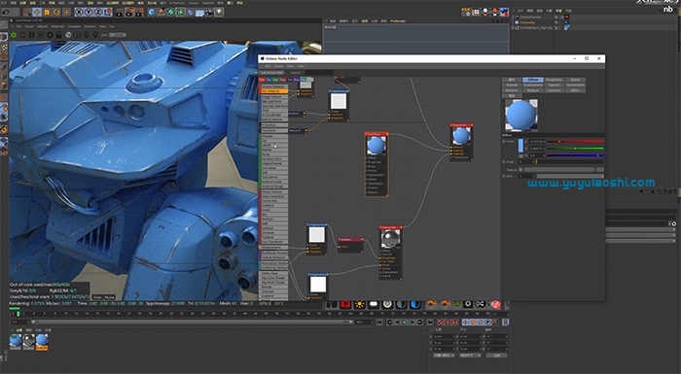This screenshot has width=681, height=374.
Task: Toggle Live Viewer lock resolution padlock
Action: 58,35
